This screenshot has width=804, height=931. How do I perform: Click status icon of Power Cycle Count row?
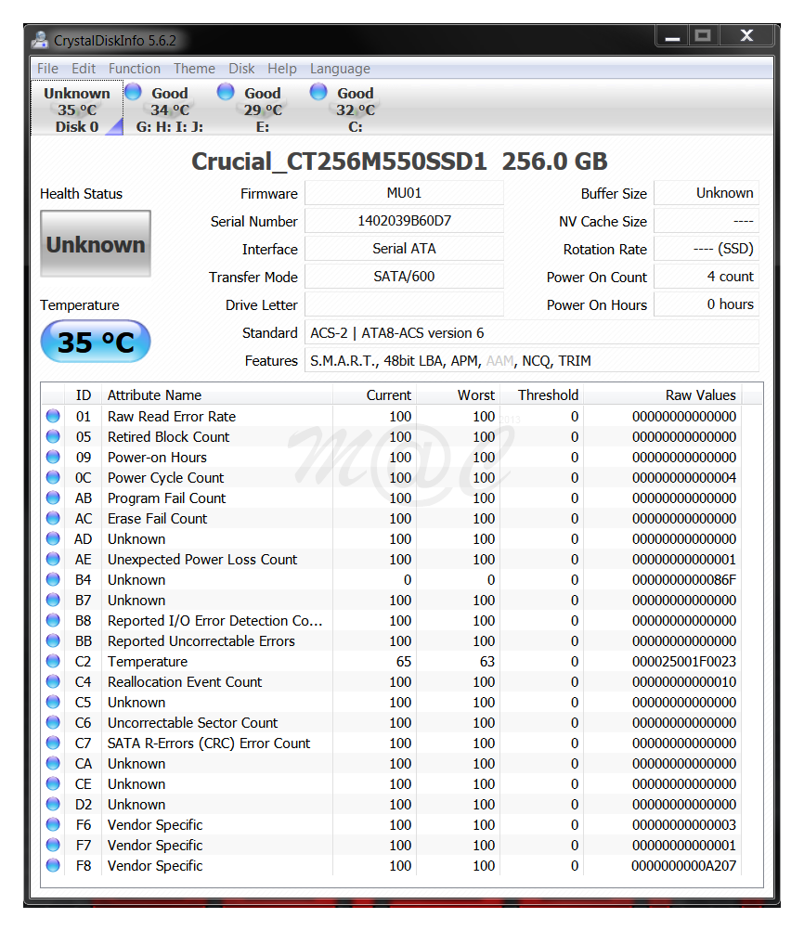click(x=53, y=477)
